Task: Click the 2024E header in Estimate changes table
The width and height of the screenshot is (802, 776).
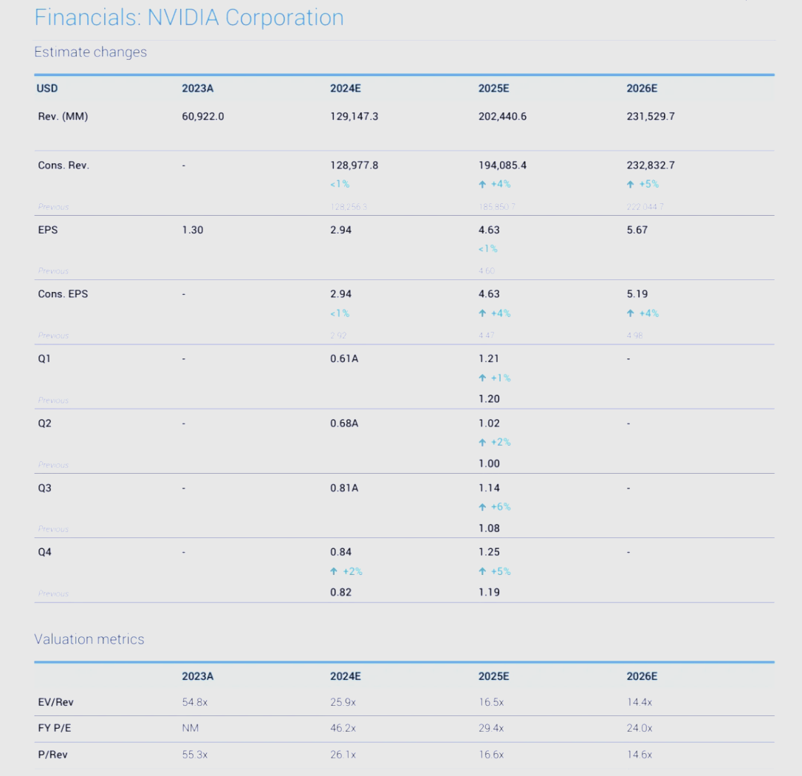Action: click(346, 89)
